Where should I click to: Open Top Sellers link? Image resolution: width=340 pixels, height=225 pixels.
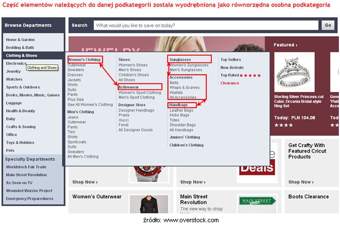(x=231, y=59)
